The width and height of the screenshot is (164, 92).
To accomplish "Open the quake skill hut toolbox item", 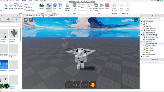I will coord(14,51).
